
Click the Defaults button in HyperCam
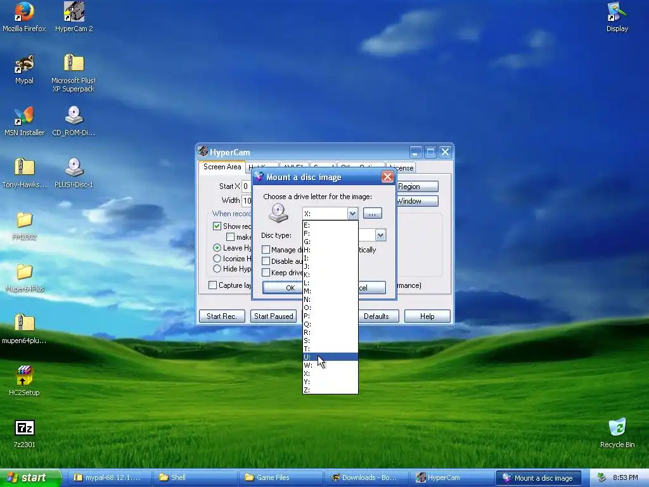click(x=378, y=316)
